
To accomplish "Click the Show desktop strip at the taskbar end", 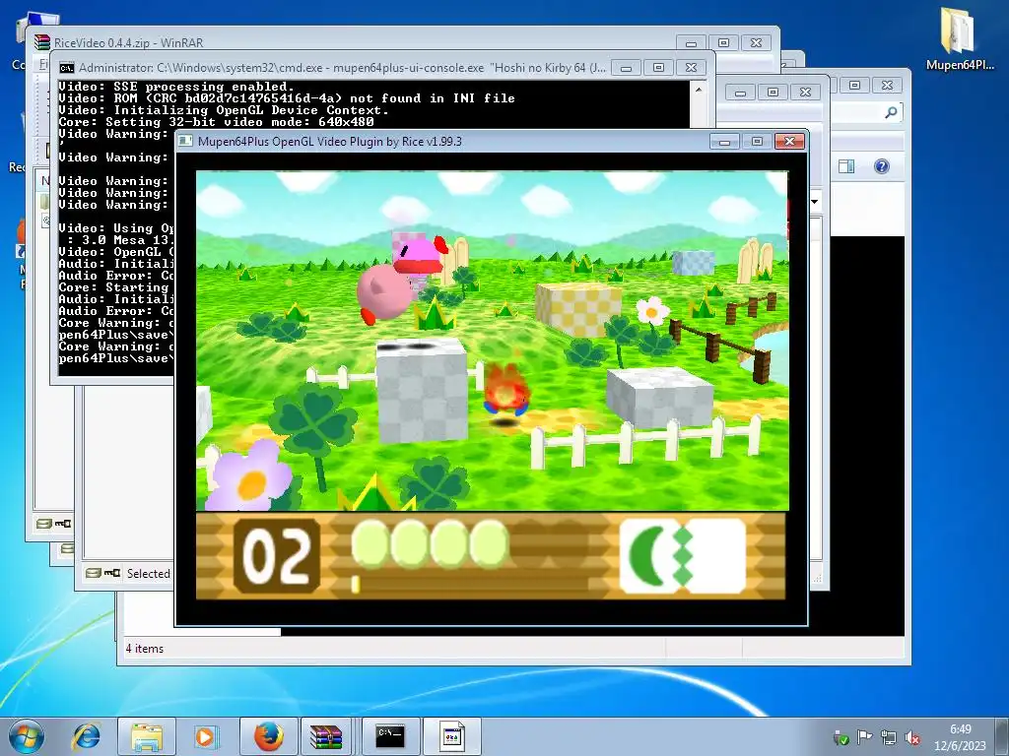I will [1002, 736].
